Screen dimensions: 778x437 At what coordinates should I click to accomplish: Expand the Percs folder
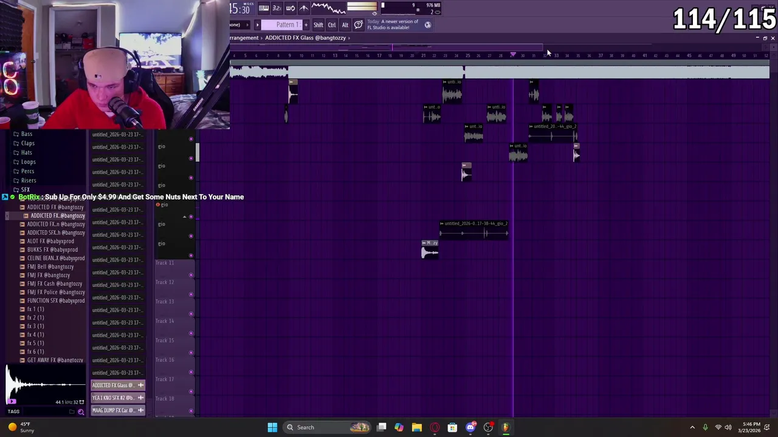coord(27,171)
